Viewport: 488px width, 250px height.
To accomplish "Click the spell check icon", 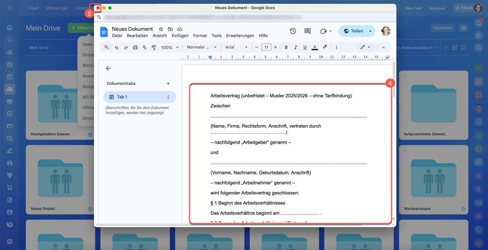I will (144, 47).
